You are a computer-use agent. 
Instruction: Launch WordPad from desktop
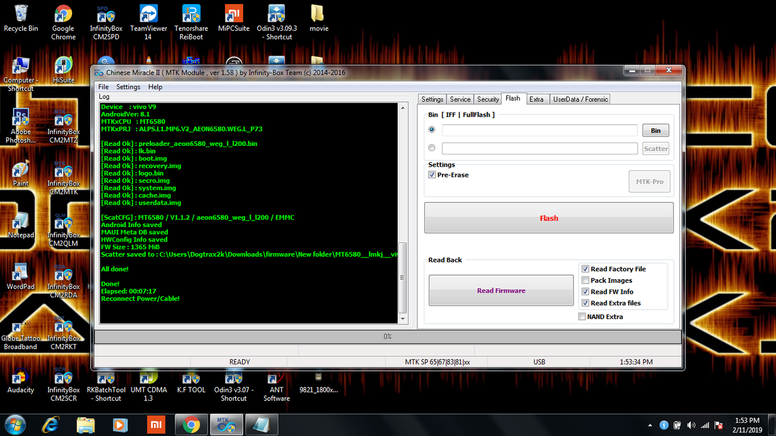[21, 277]
